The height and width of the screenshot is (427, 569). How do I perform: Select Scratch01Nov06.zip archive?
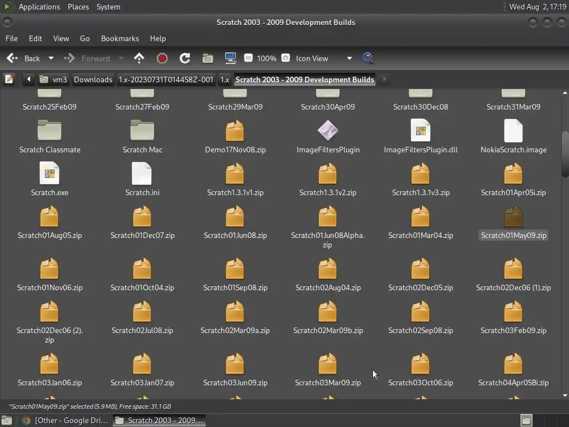coord(49,275)
